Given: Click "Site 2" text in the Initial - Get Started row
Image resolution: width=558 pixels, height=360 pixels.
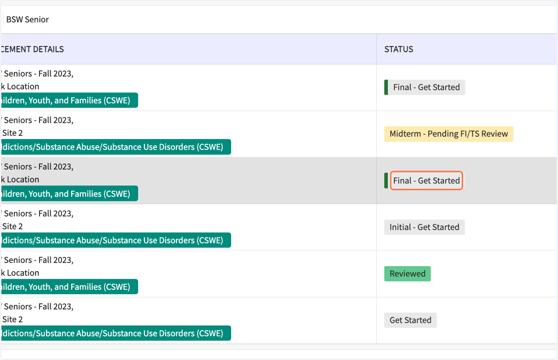Looking at the screenshot, I should [13, 227].
